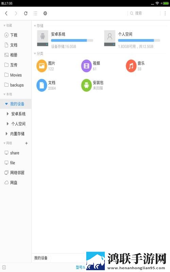Tap the 晚上7:06 clock
The image size is (170, 272).
7,3
